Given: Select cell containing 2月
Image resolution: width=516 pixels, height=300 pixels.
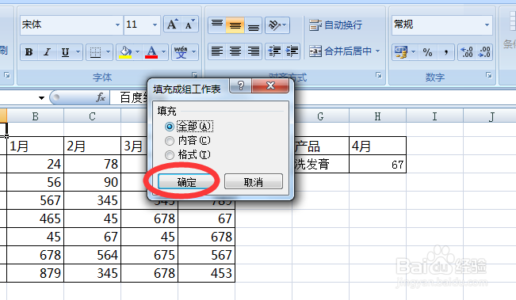Looking at the screenshot, I should [x=93, y=146].
